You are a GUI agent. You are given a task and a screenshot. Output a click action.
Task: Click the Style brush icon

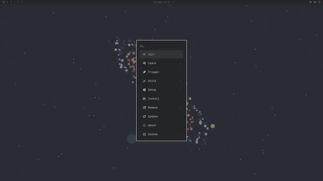pyautogui.click(x=144, y=81)
